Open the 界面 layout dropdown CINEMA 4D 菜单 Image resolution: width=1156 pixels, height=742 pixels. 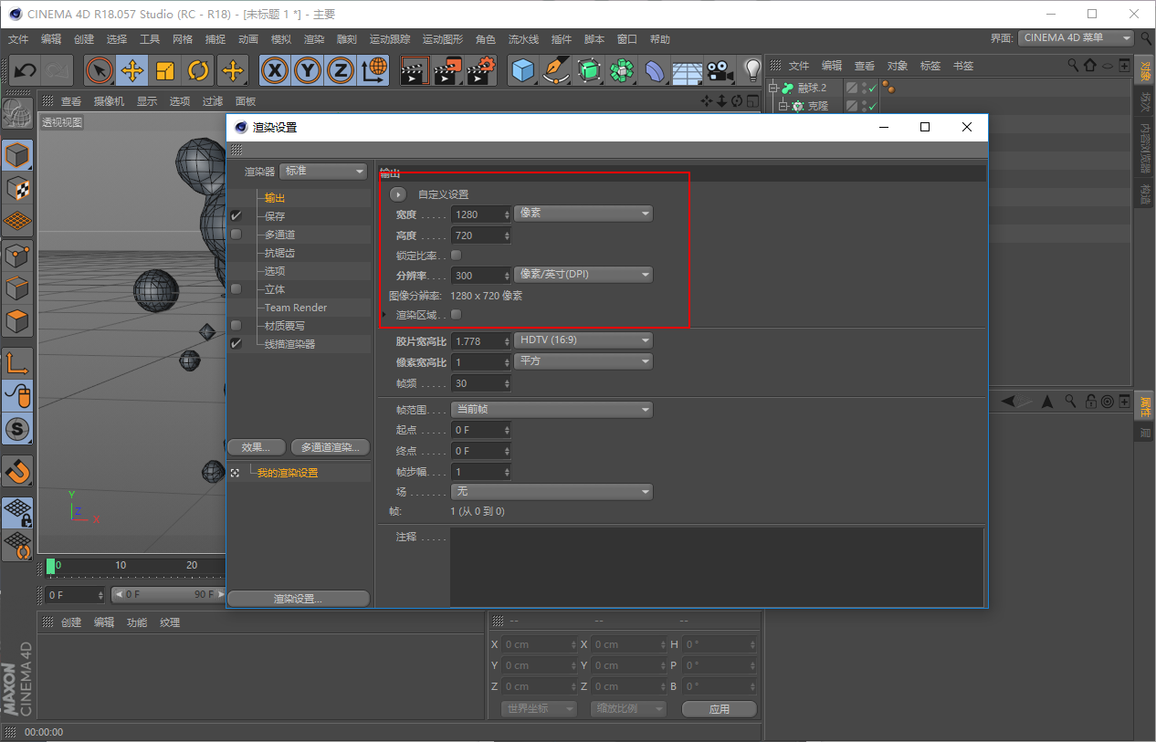(x=1077, y=38)
